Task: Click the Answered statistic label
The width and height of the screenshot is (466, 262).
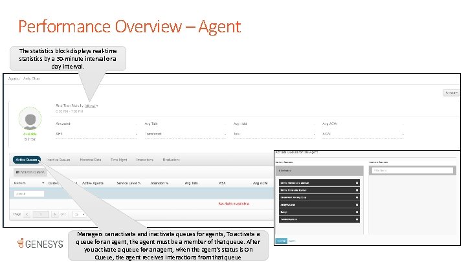Action: 63,124
